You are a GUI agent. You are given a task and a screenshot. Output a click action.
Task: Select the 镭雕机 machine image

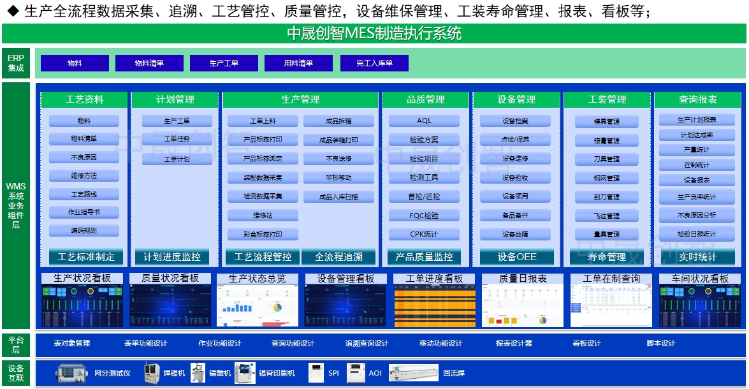click(x=198, y=373)
